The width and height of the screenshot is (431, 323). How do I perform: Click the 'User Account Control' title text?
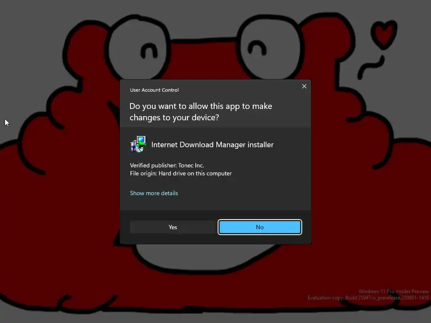coord(154,90)
